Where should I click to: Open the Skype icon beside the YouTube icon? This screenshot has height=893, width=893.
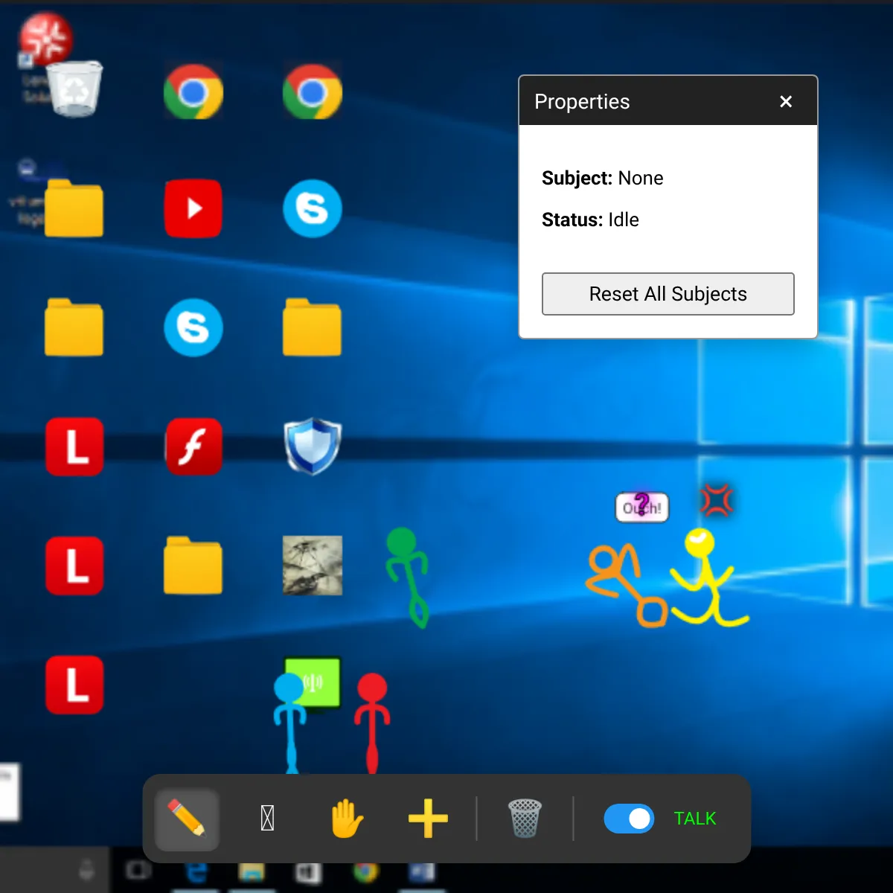[313, 208]
